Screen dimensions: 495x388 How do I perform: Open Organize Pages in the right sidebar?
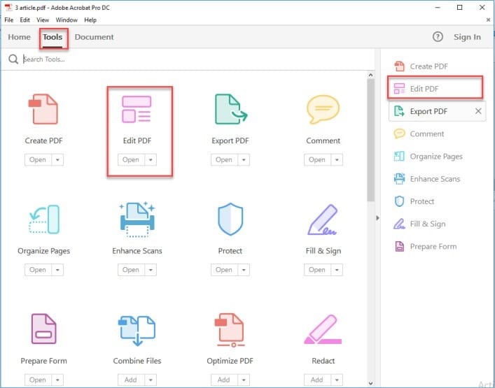click(428, 157)
